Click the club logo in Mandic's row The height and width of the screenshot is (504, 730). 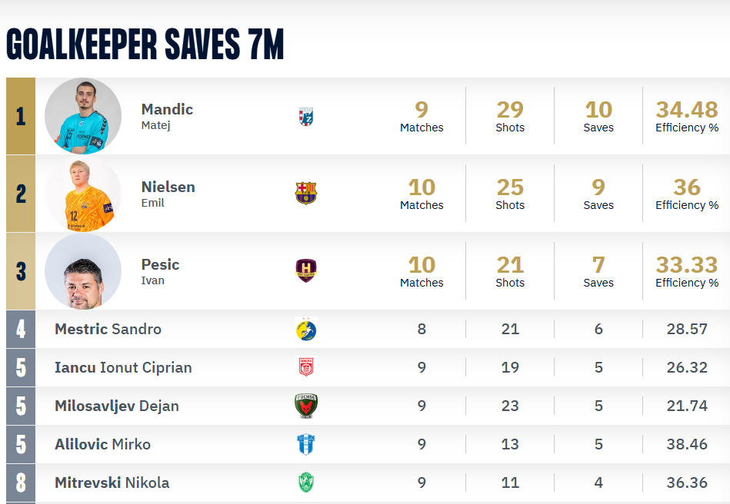click(306, 117)
